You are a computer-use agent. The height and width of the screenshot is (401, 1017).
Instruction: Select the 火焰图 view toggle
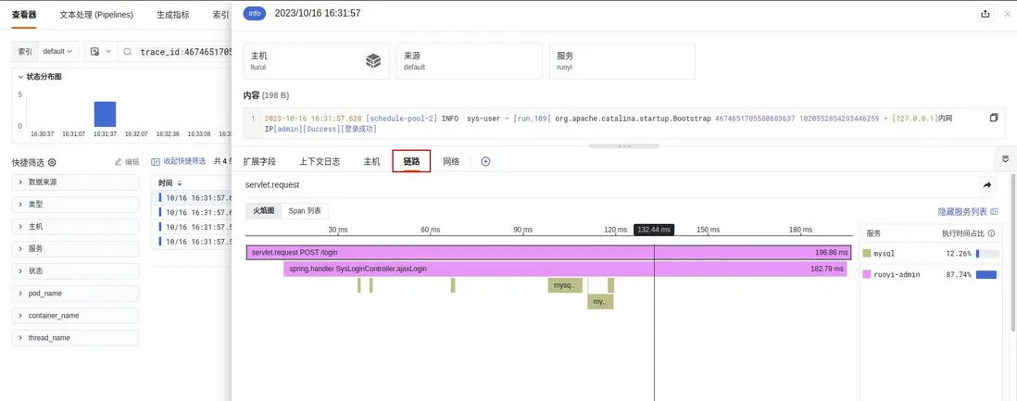coord(264,211)
